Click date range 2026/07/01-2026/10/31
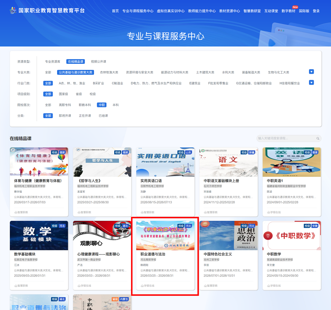Screen dimensions: 331x310 tap(219, 276)
